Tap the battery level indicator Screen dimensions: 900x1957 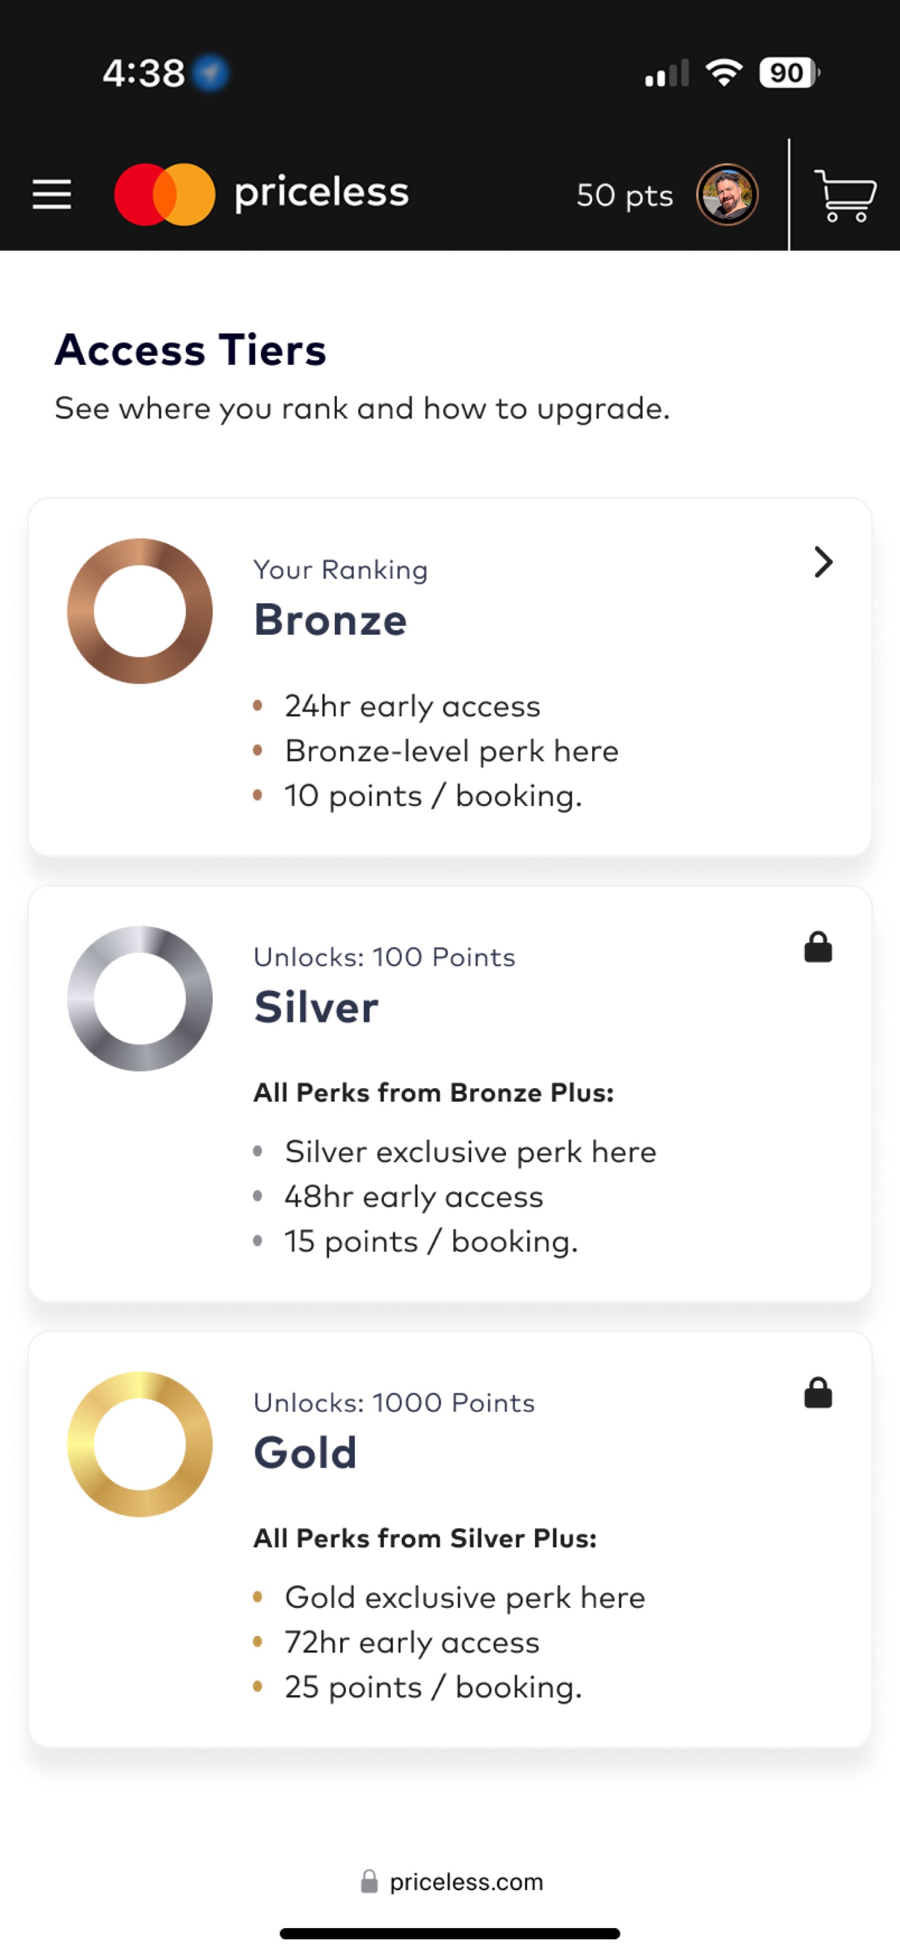pos(788,73)
